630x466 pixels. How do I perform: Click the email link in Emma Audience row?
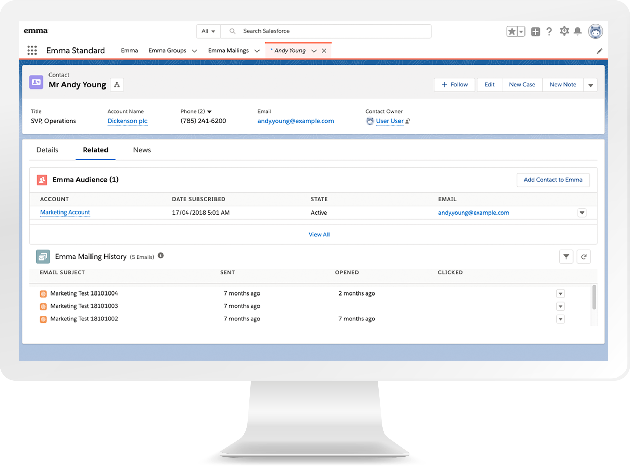pos(474,213)
